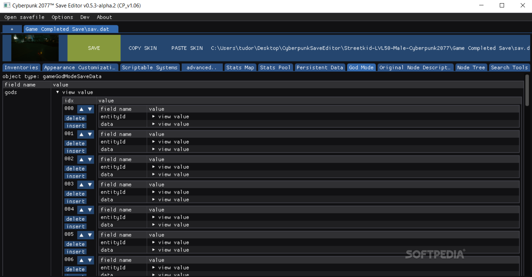Switch to the Search Tools tab
The width and height of the screenshot is (532, 277).
[509, 67]
